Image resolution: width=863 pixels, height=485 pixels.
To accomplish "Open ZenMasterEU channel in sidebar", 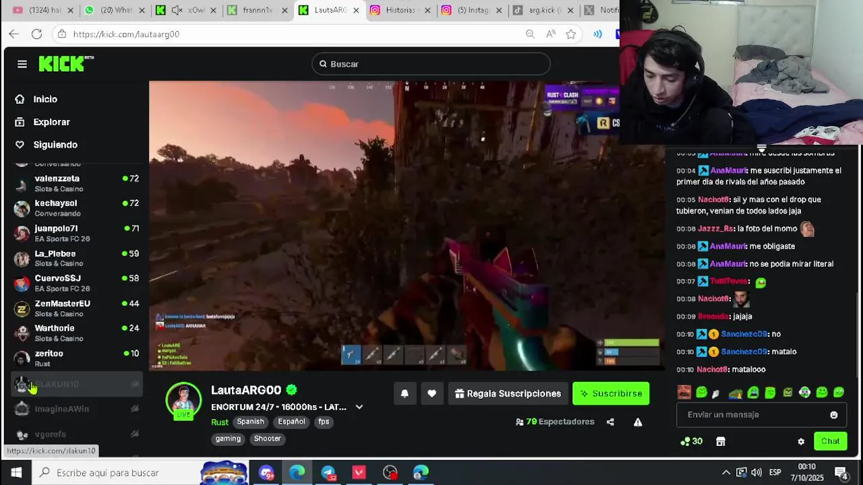I will click(x=76, y=308).
